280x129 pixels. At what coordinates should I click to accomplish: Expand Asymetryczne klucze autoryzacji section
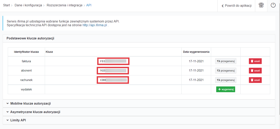(x=35, y=112)
